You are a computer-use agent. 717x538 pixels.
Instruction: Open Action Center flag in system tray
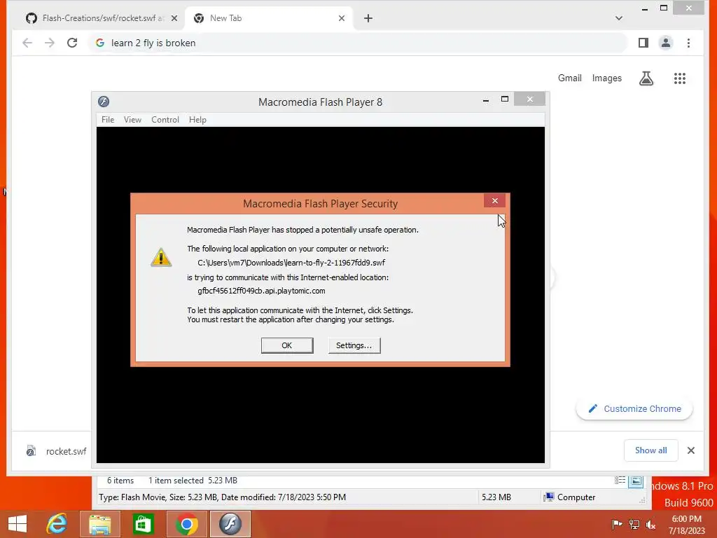(x=617, y=524)
